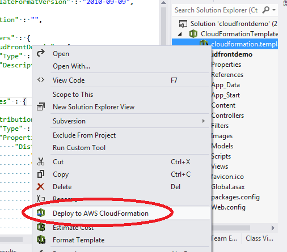Select cloudformation.template file in tree

click(244, 44)
